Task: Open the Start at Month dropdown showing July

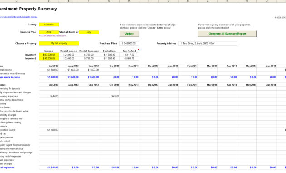Action: pos(89,32)
